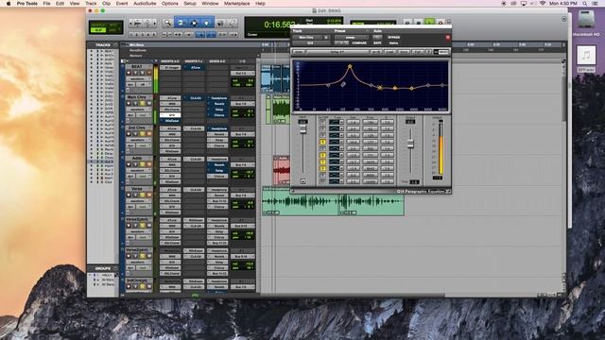
Task: Select the Scrubber speaker tool
Action: (220, 23)
